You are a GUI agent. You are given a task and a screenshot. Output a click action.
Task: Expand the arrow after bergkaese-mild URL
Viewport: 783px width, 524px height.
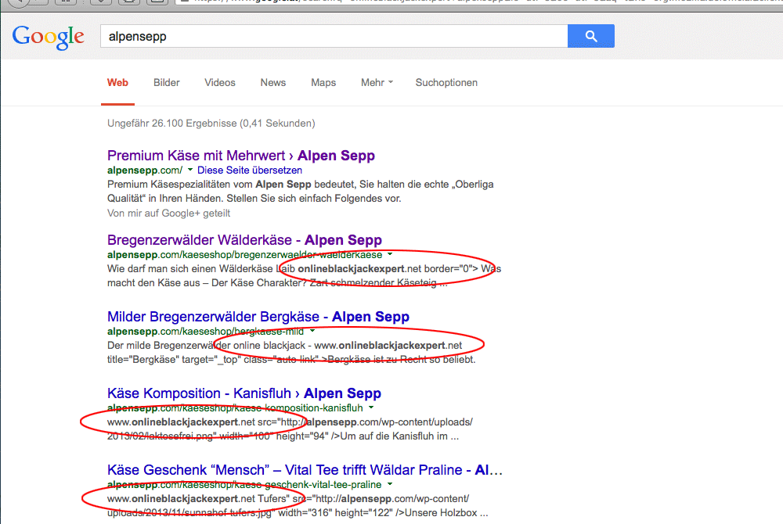click(312, 331)
